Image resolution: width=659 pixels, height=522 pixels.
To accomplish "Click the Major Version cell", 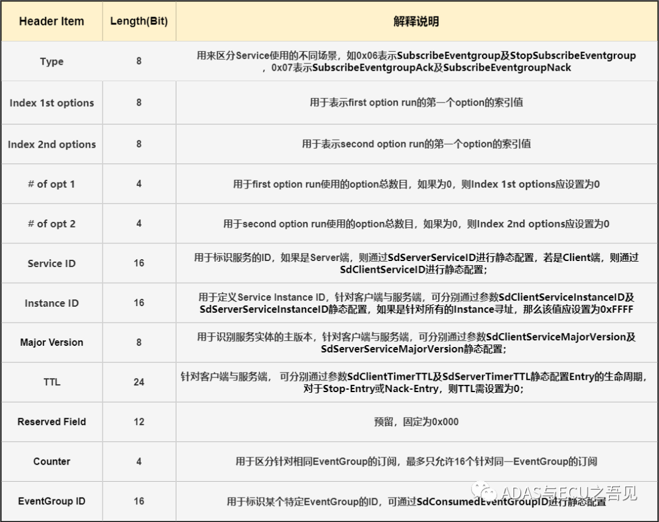I will pyautogui.click(x=51, y=342).
